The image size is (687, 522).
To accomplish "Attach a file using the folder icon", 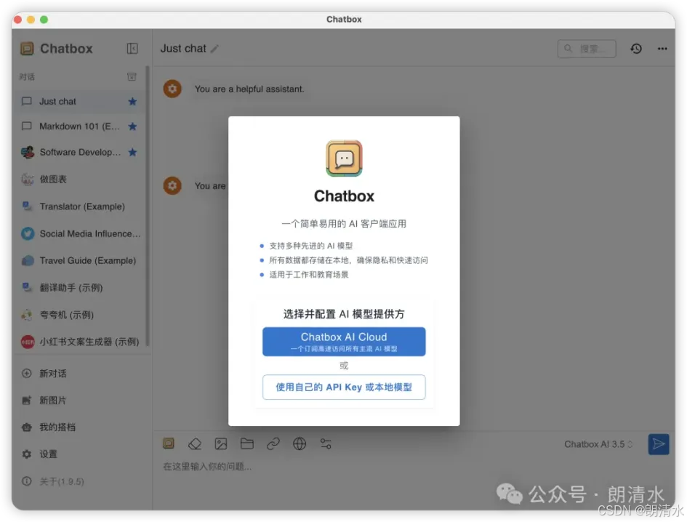I will click(x=247, y=443).
